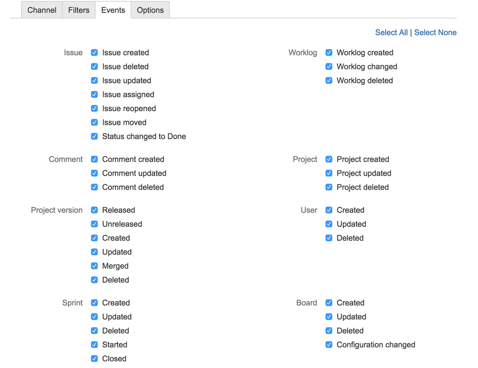Disable the Comment deleted event
The width and height of the screenshot is (478, 368).
pyautogui.click(x=94, y=187)
